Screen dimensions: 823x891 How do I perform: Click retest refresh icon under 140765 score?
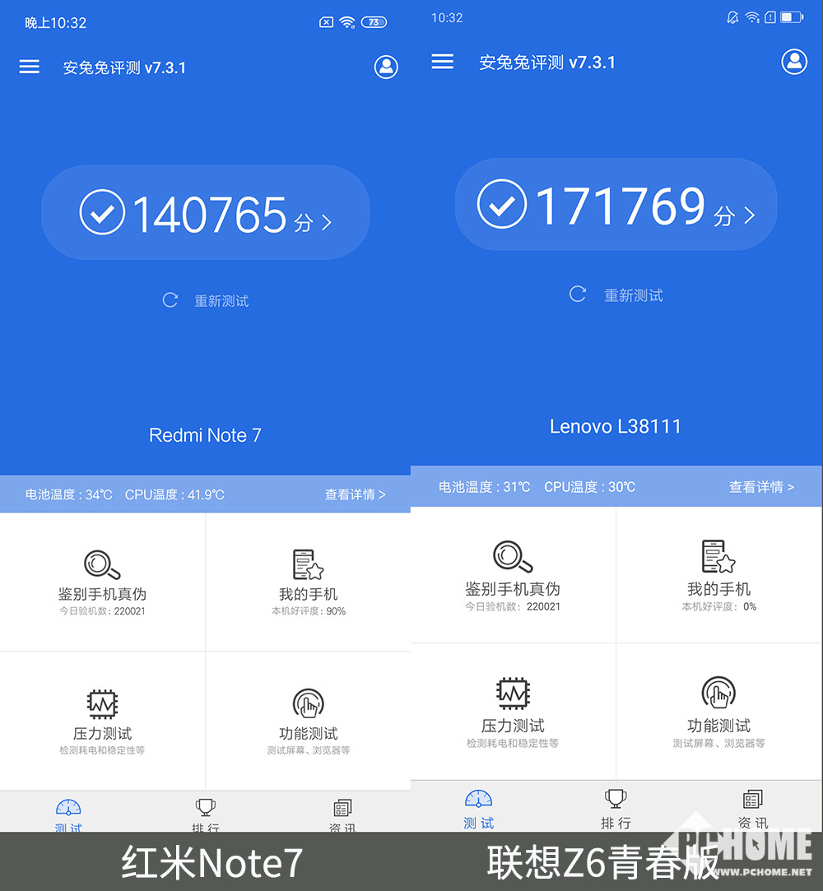pyautogui.click(x=170, y=300)
